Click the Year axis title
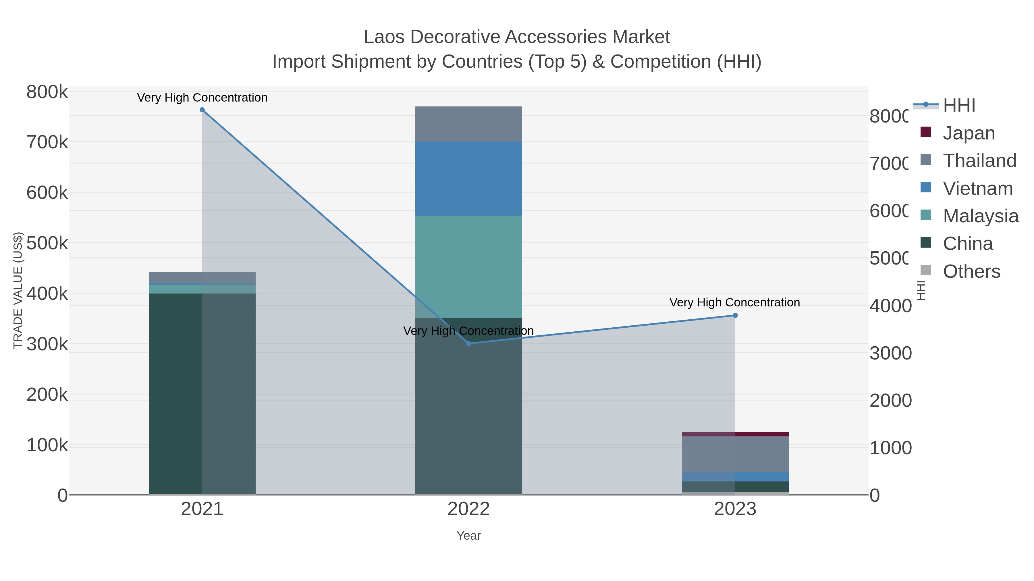 pos(469,536)
